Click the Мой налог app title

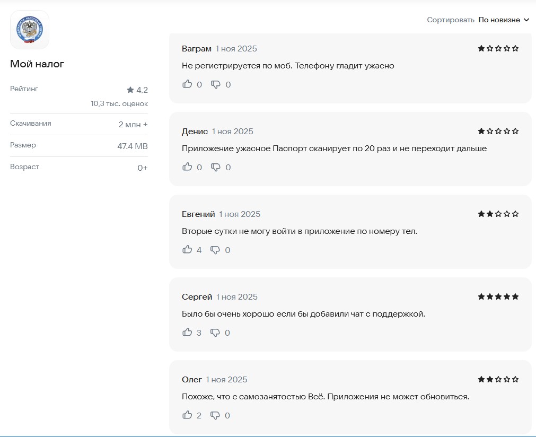coord(37,64)
